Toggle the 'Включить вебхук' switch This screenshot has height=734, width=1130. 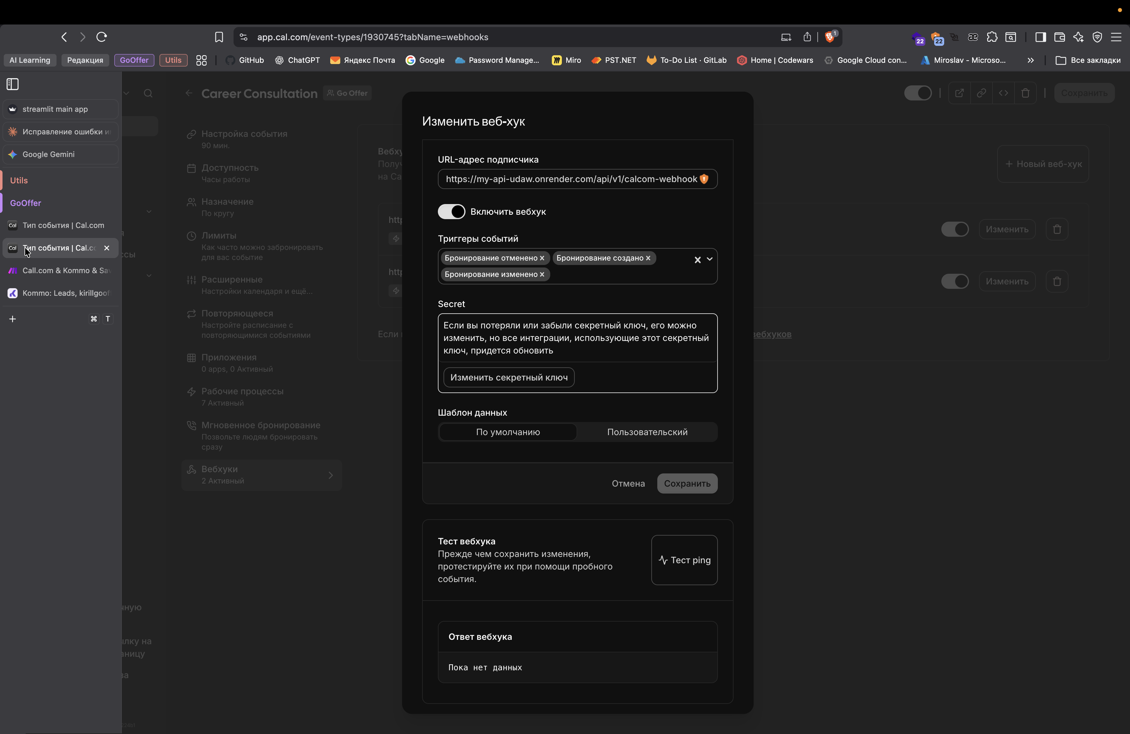coord(451,212)
